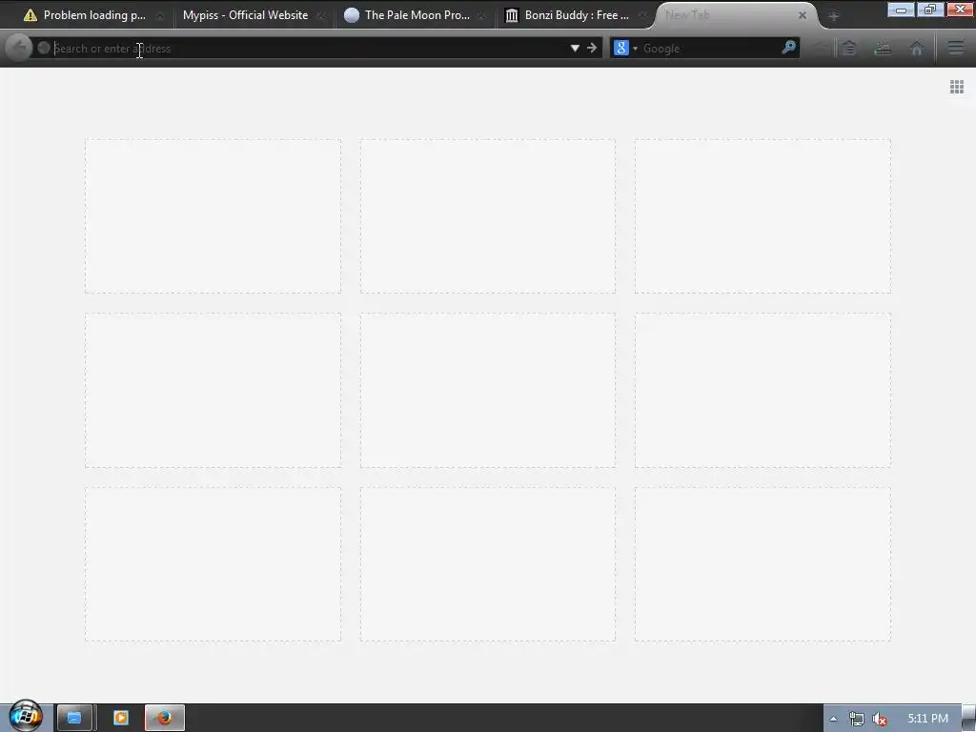This screenshot has height=732, width=976.
Task: Open The Pale Moon Project tab
Action: click(x=417, y=15)
